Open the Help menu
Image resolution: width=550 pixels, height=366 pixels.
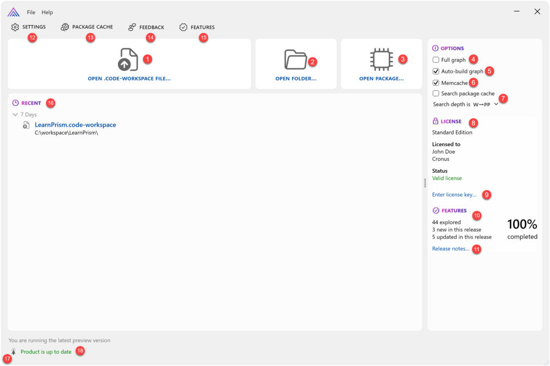(47, 12)
